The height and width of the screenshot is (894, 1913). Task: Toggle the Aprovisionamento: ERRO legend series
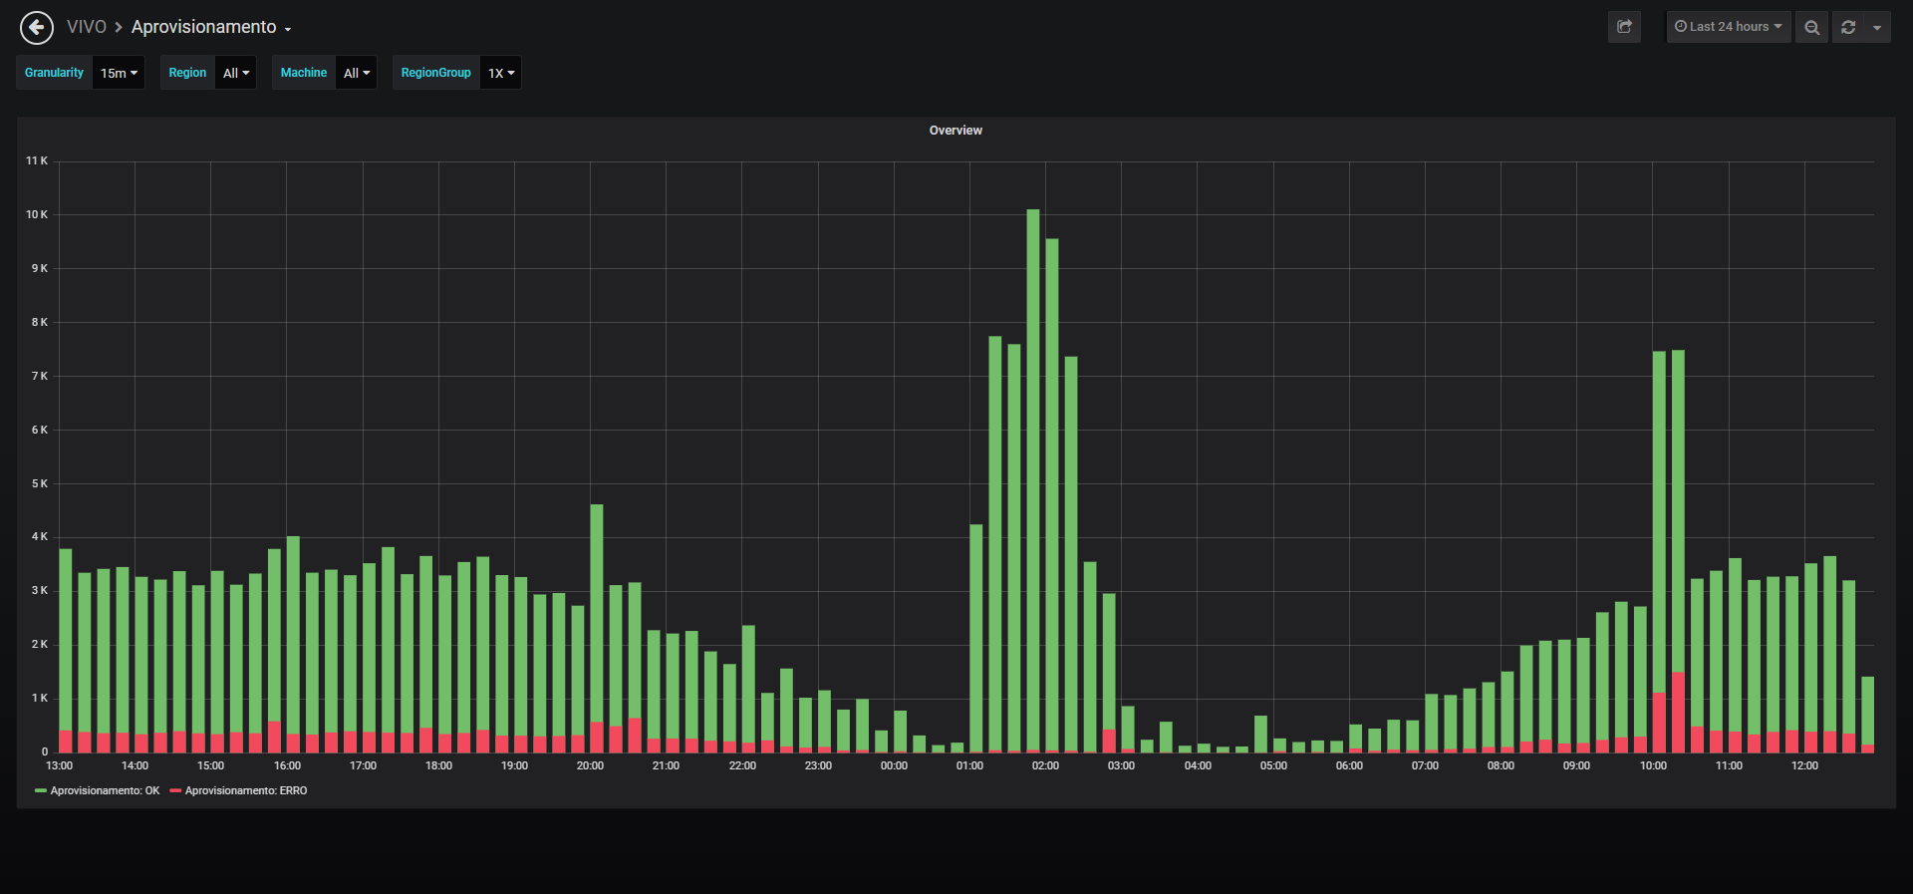coord(246,790)
